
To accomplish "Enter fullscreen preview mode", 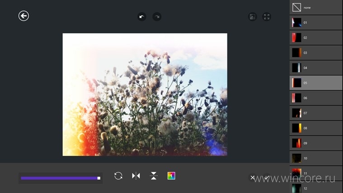I will [267, 17].
